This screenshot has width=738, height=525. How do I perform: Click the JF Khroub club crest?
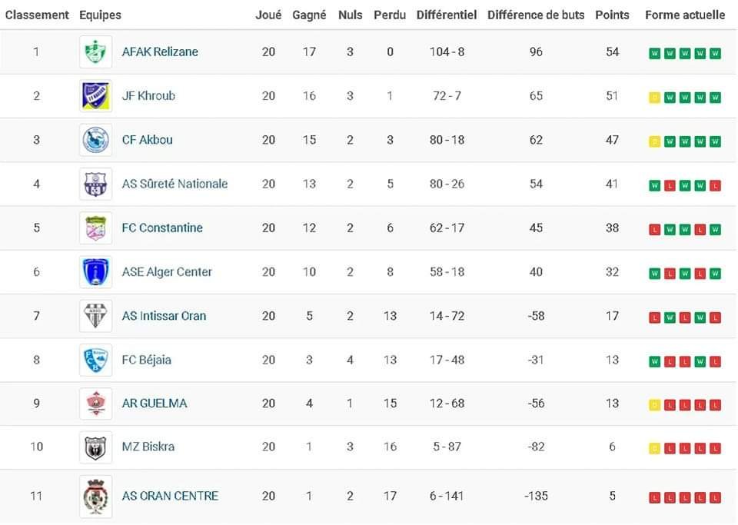[x=95, y=96]
